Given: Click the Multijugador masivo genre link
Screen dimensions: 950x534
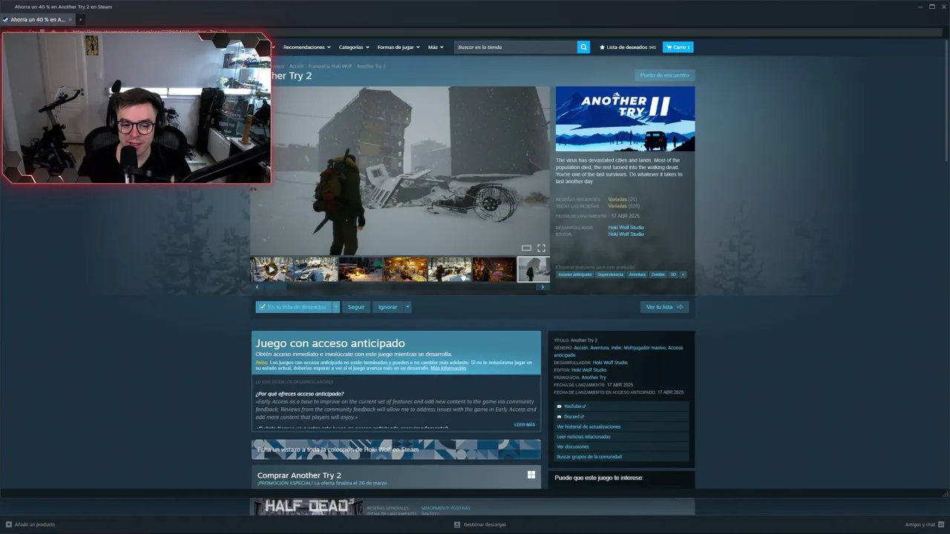Looking at the screenshot, I should point(644,348).
